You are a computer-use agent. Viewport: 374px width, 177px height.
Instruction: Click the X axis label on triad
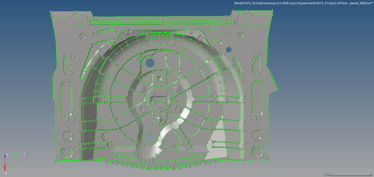[6, 173]
